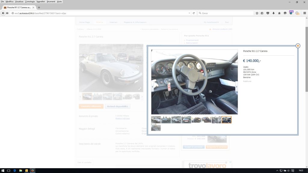Open the Segnalibri menu
308x173 pixels.
point(41,2)
